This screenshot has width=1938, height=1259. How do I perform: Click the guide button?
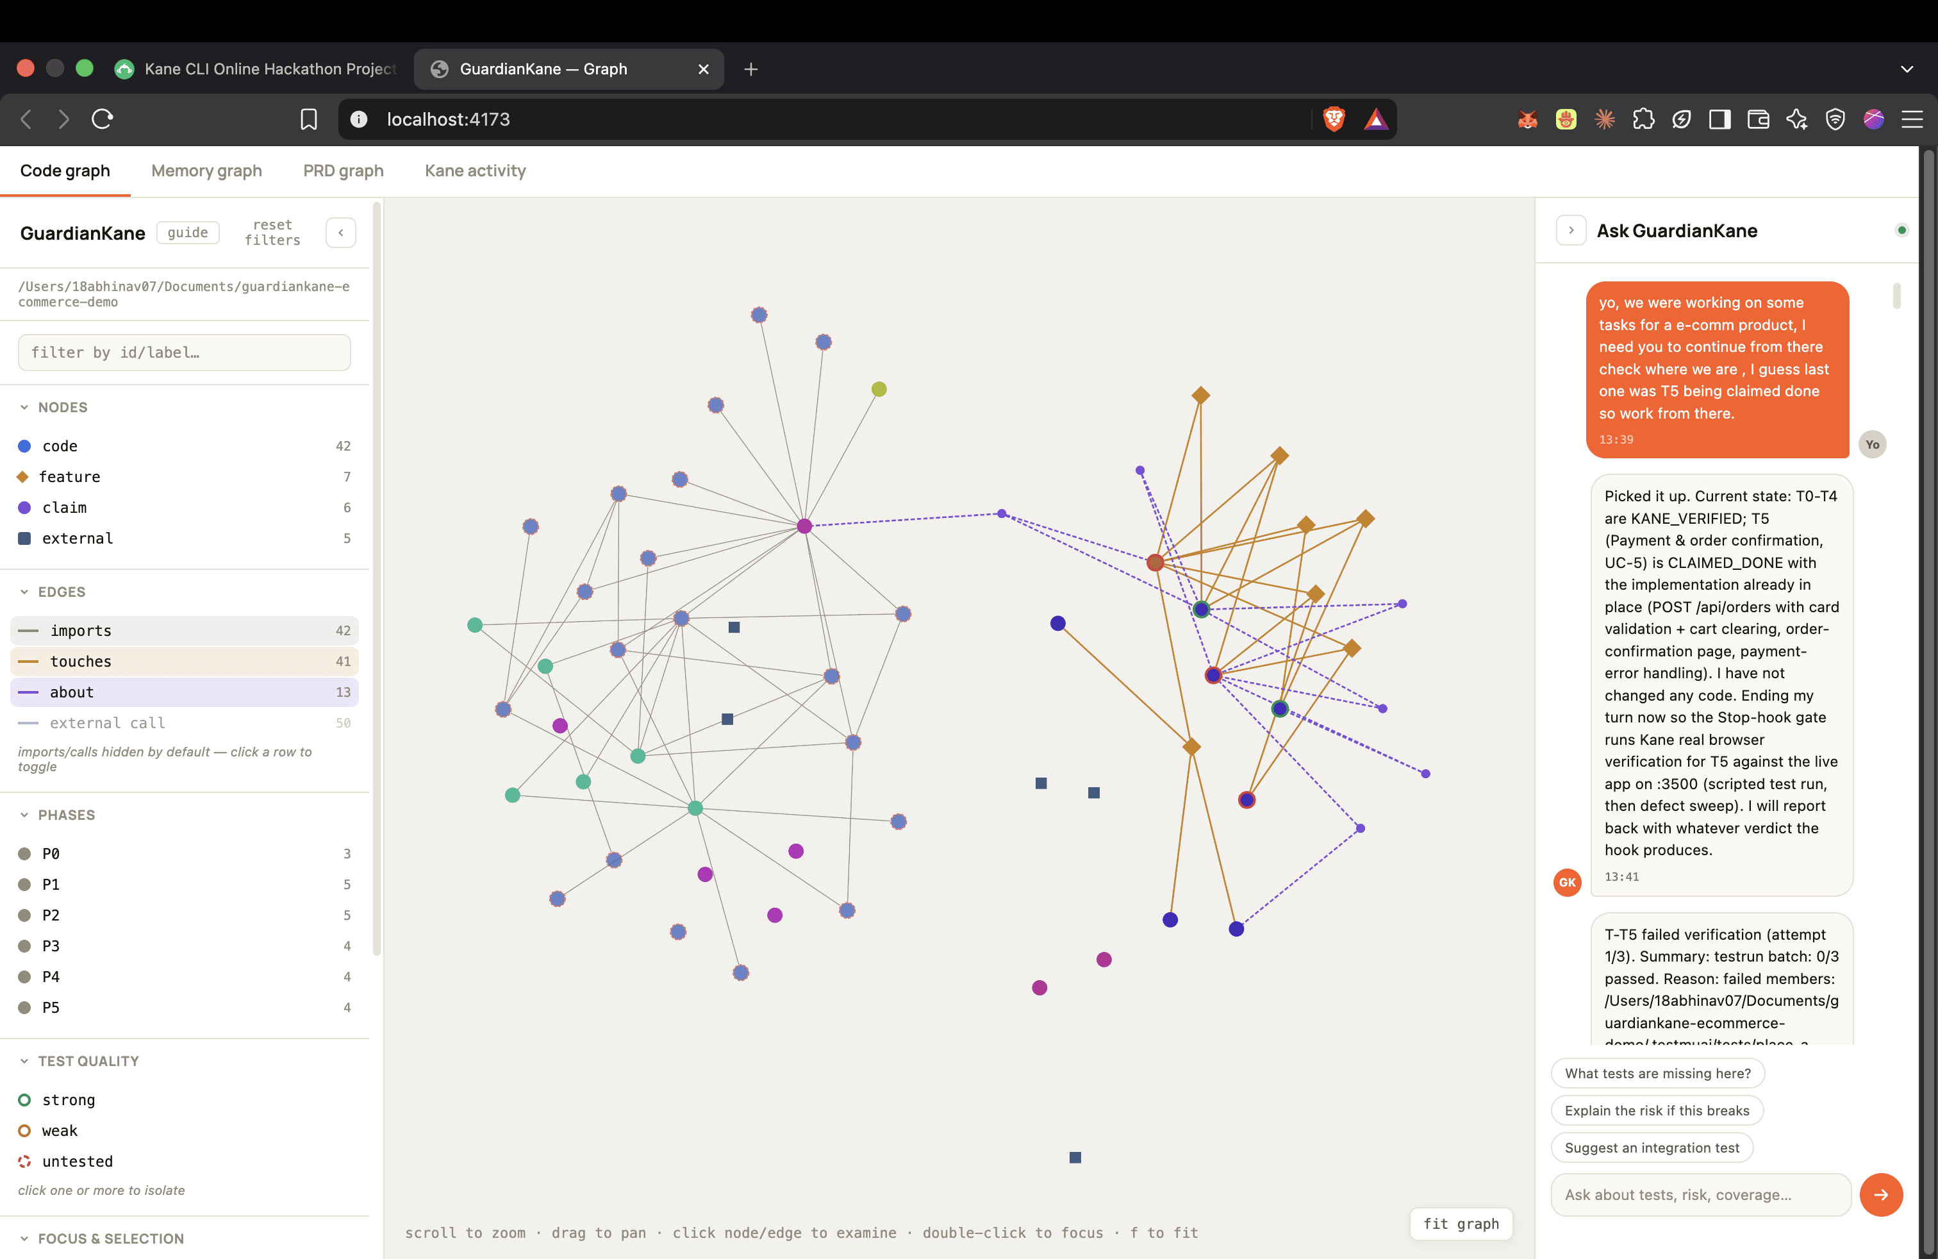tap(188, 233)
